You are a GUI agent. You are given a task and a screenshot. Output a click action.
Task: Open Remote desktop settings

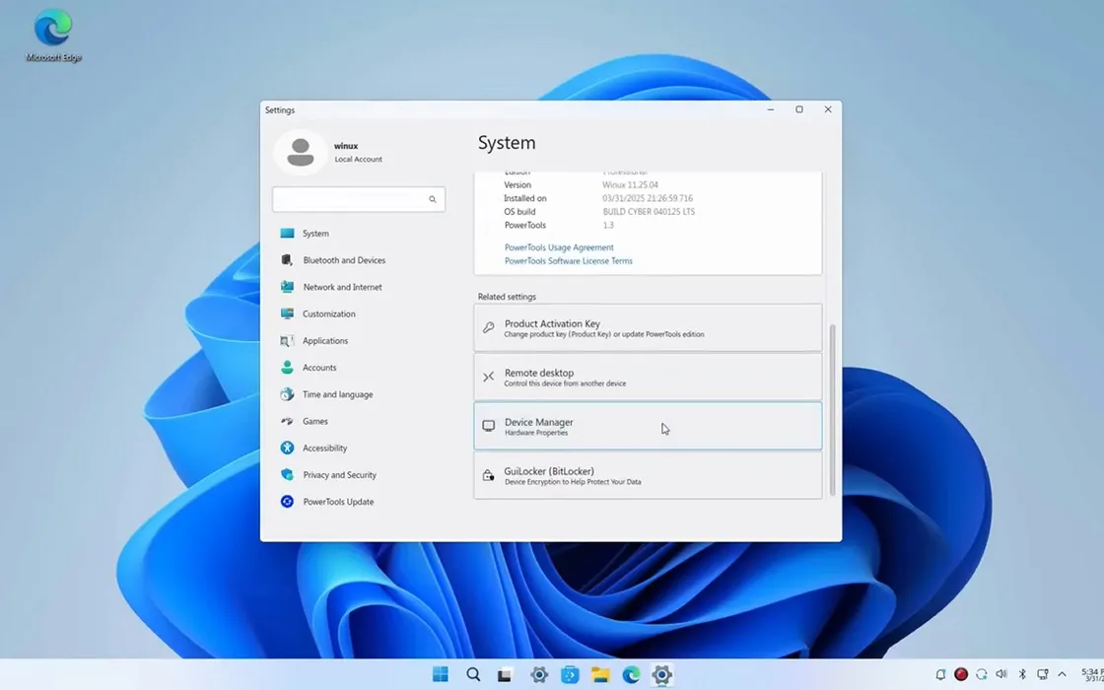[648, 377]
